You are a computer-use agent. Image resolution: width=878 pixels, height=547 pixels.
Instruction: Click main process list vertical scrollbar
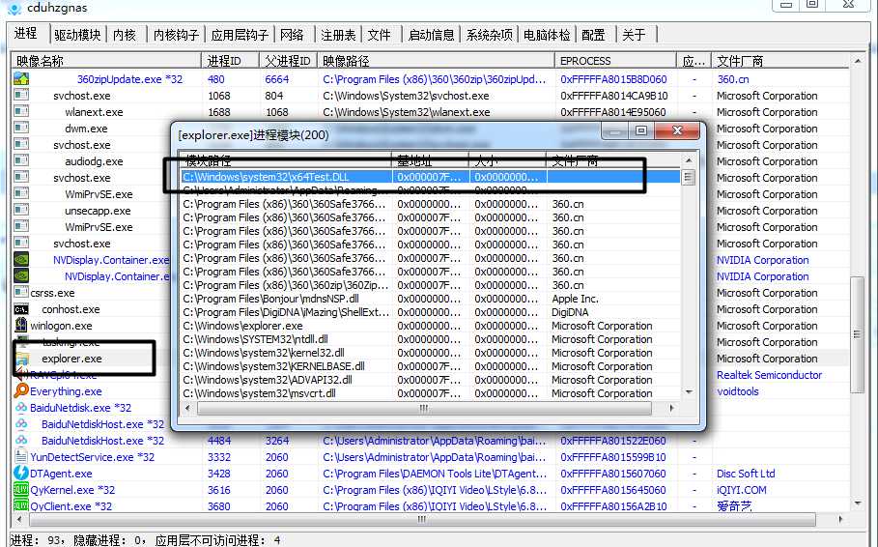click(x=857, y=334)
